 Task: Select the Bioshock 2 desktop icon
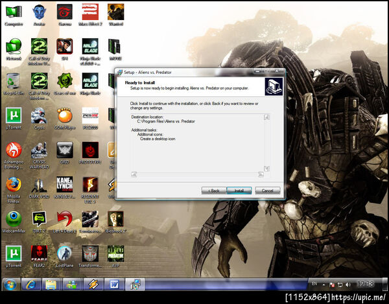pyautogui.click(x=116, y=222)
